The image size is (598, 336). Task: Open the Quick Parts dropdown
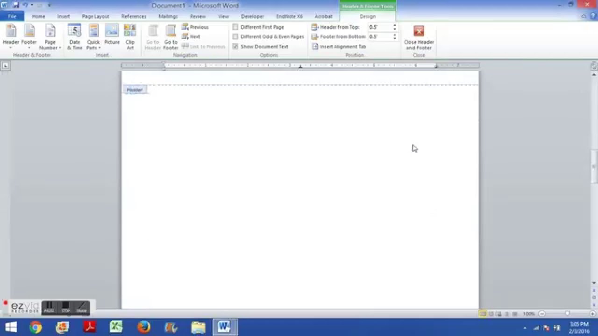93,37
